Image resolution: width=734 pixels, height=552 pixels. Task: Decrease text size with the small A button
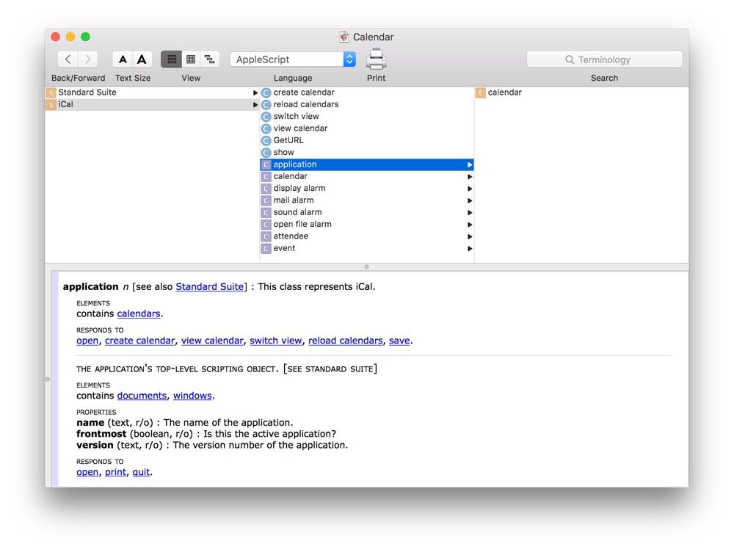123,59
